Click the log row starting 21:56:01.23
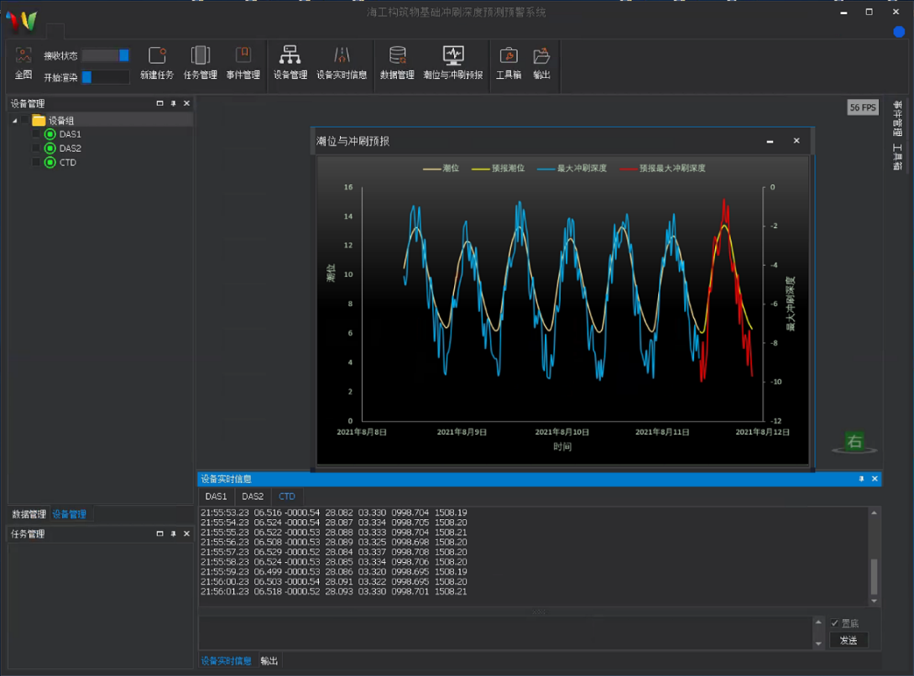The height and width of the screenshot is (676, 914). click(x=333, y=591)
